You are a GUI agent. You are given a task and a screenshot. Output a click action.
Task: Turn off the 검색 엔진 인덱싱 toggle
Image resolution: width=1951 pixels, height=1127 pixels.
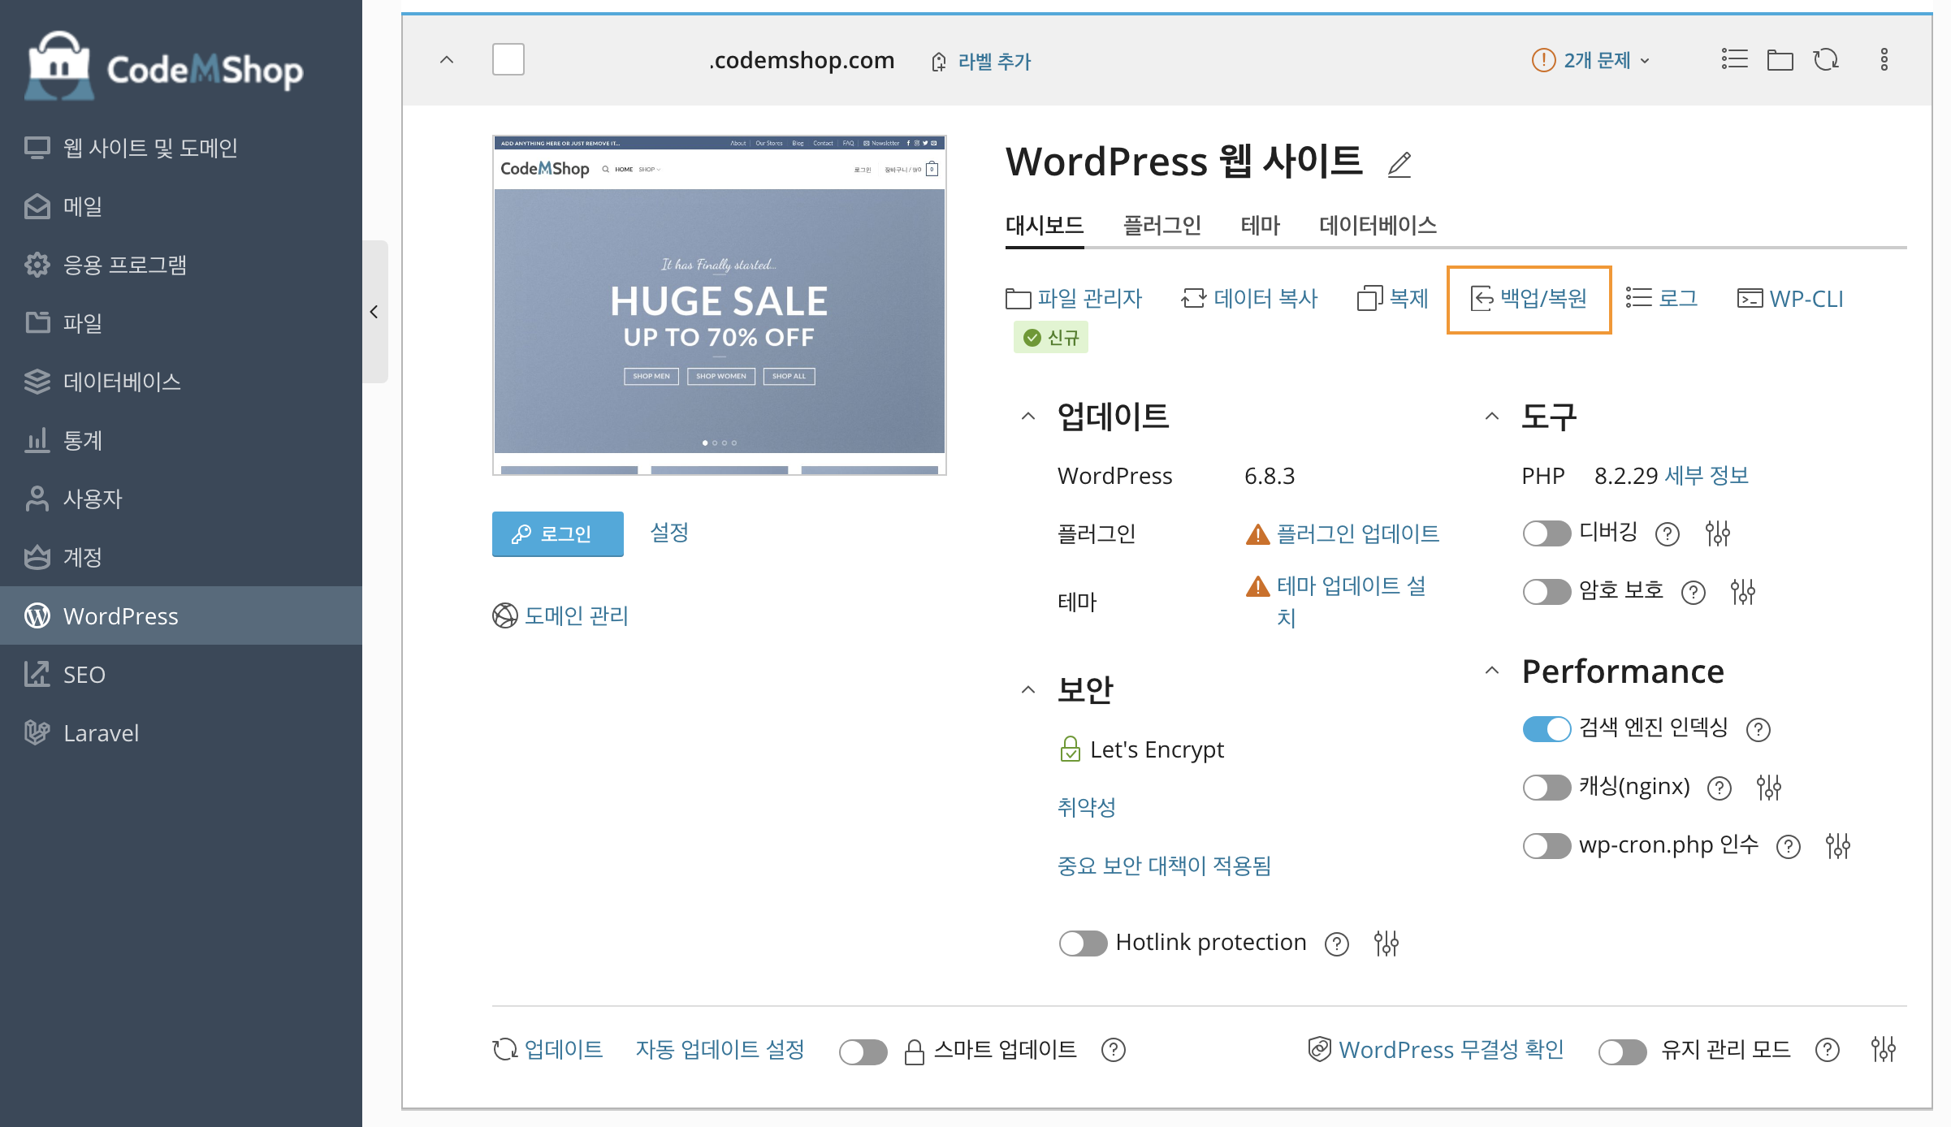pyautogui.click(x=1546, y=729)
